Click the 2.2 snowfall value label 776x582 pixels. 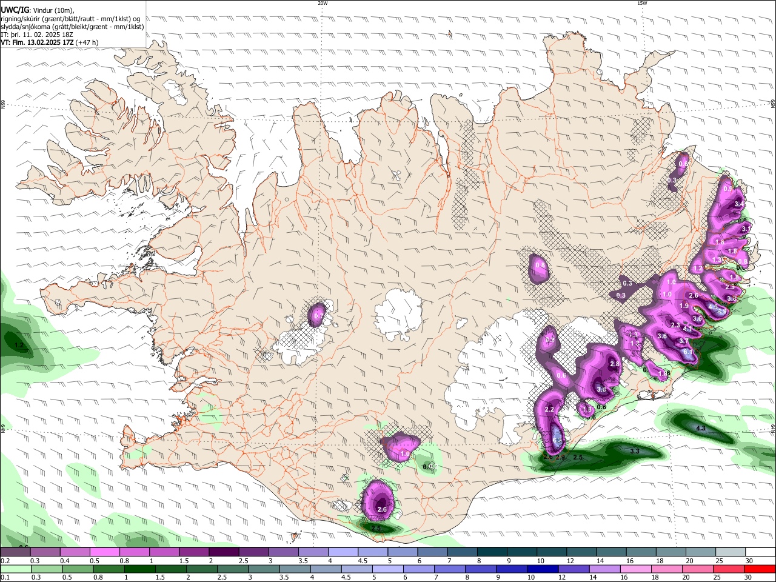coord(550,410)
